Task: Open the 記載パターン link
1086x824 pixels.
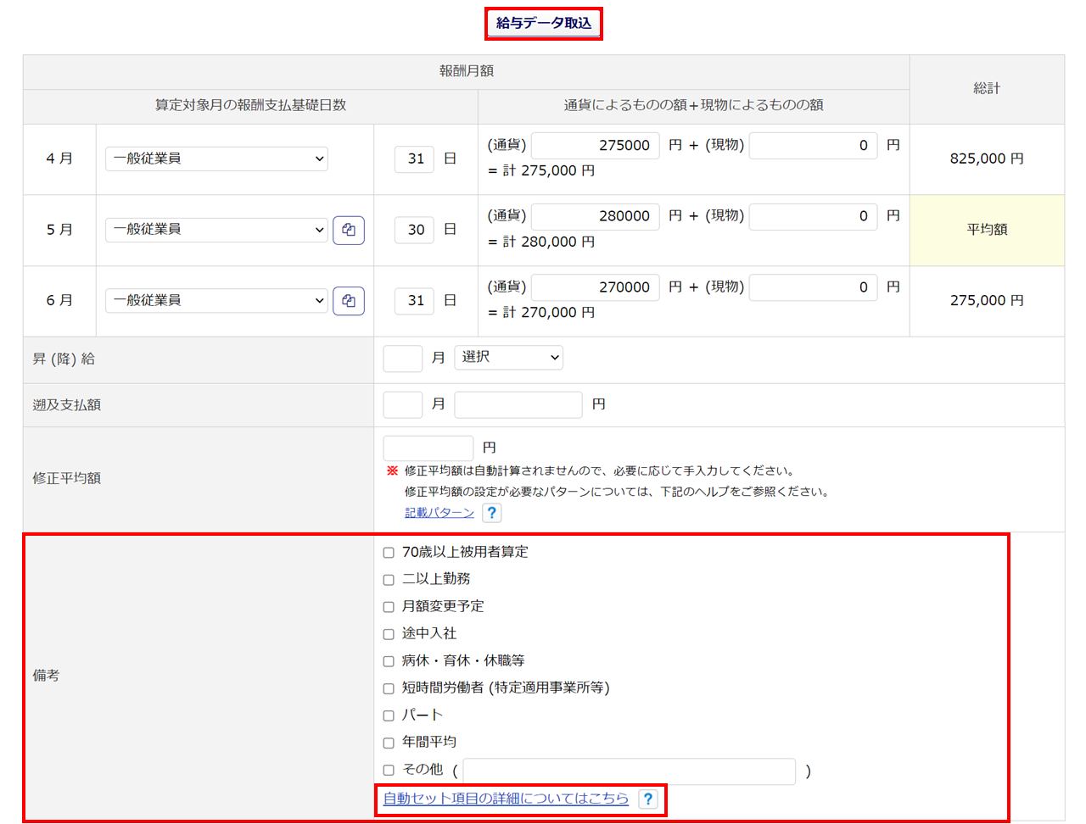Action: point(439,513)
